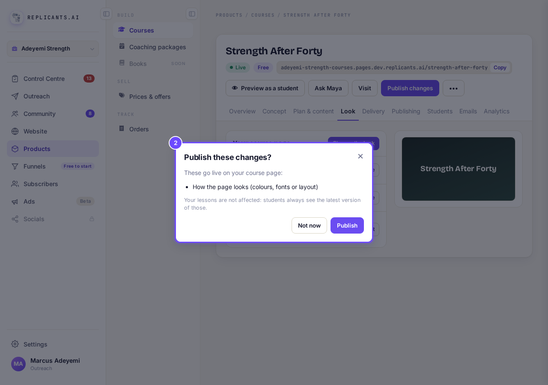Switch to the Emails tab
This screenshot has height=385, width=548.
tap(468, 111)
